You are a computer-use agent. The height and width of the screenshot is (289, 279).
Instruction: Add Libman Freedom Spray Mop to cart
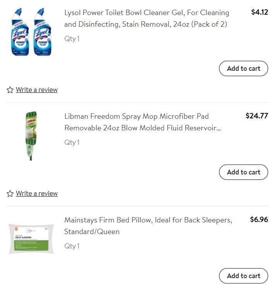pos(243,172)
